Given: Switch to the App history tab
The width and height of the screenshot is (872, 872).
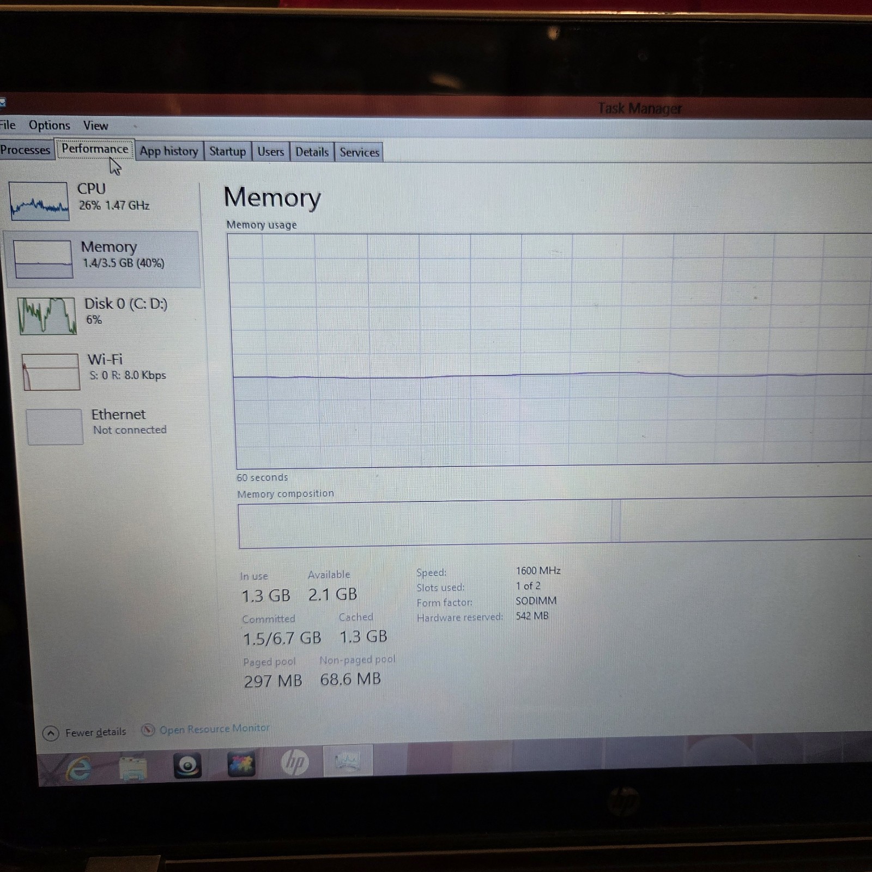Looking at the screenshot, I should pos(168,152).
